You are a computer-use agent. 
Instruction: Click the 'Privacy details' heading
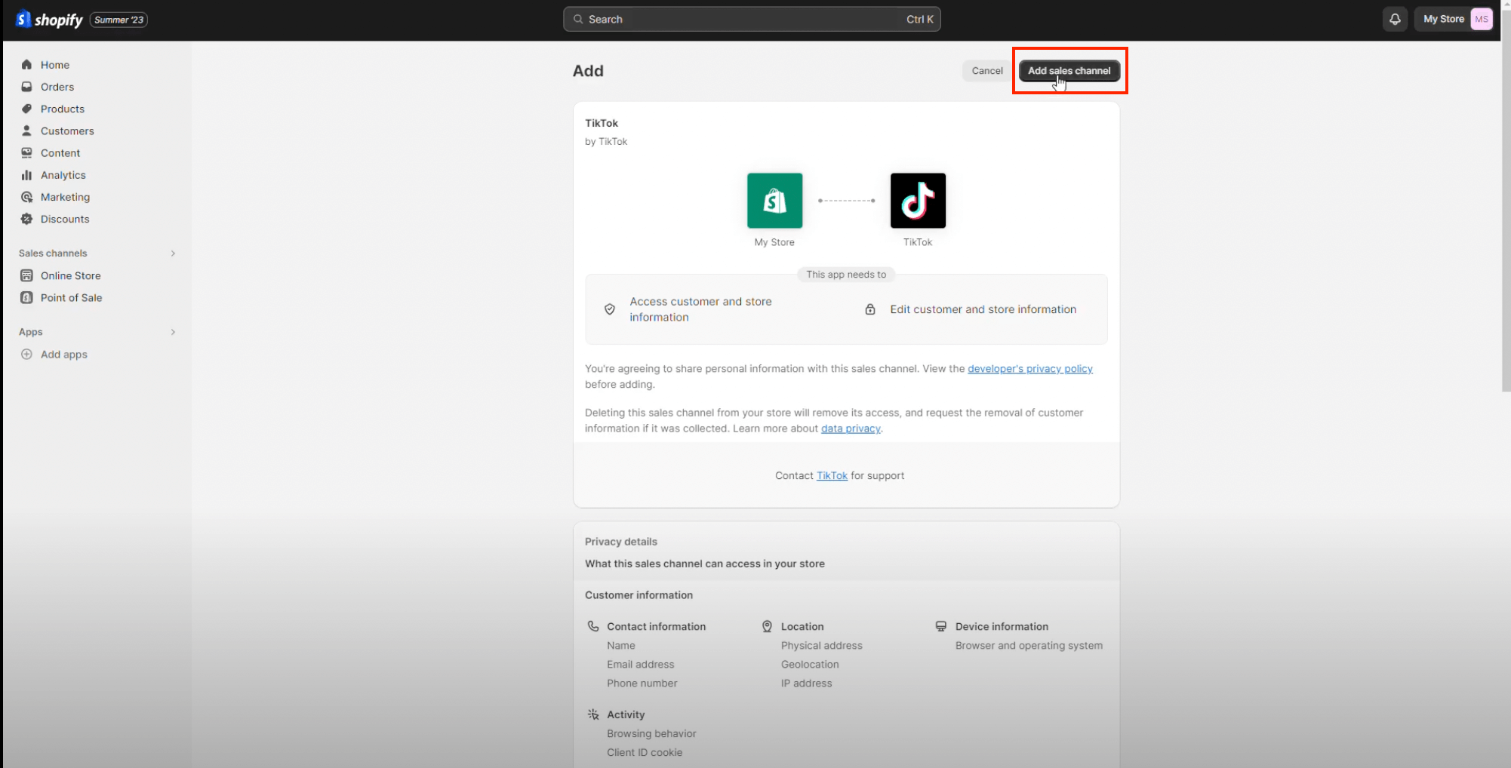click(x=620, y=542)
